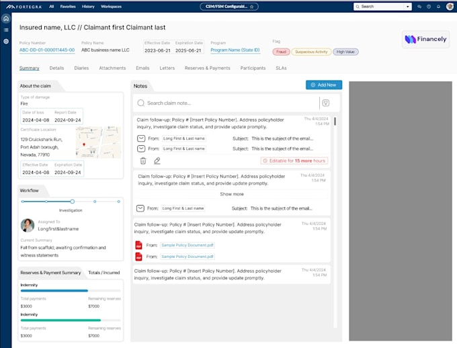457x348 pixels.
Task: Open the notifications bell in top bar
Action: tap(438, 6)
